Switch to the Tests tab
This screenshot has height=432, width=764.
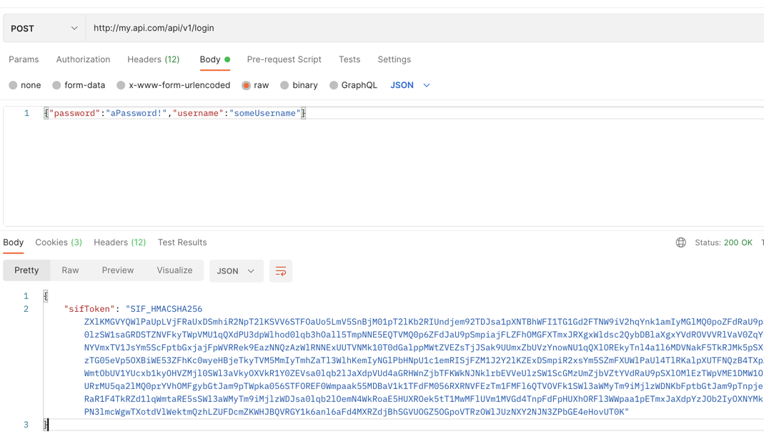[349, 59]
